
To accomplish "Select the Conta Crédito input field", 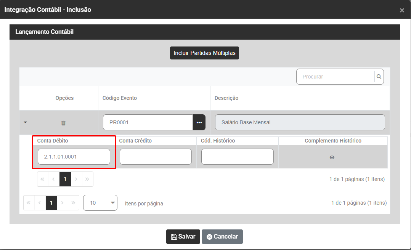I will coord(156,157).
